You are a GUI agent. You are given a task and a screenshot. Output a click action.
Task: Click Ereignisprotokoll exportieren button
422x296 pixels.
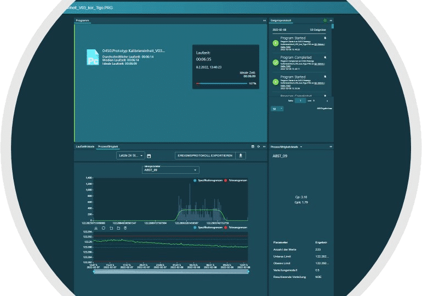205,156
